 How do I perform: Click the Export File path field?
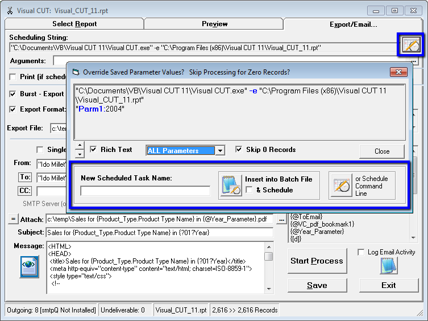(59, 128)
